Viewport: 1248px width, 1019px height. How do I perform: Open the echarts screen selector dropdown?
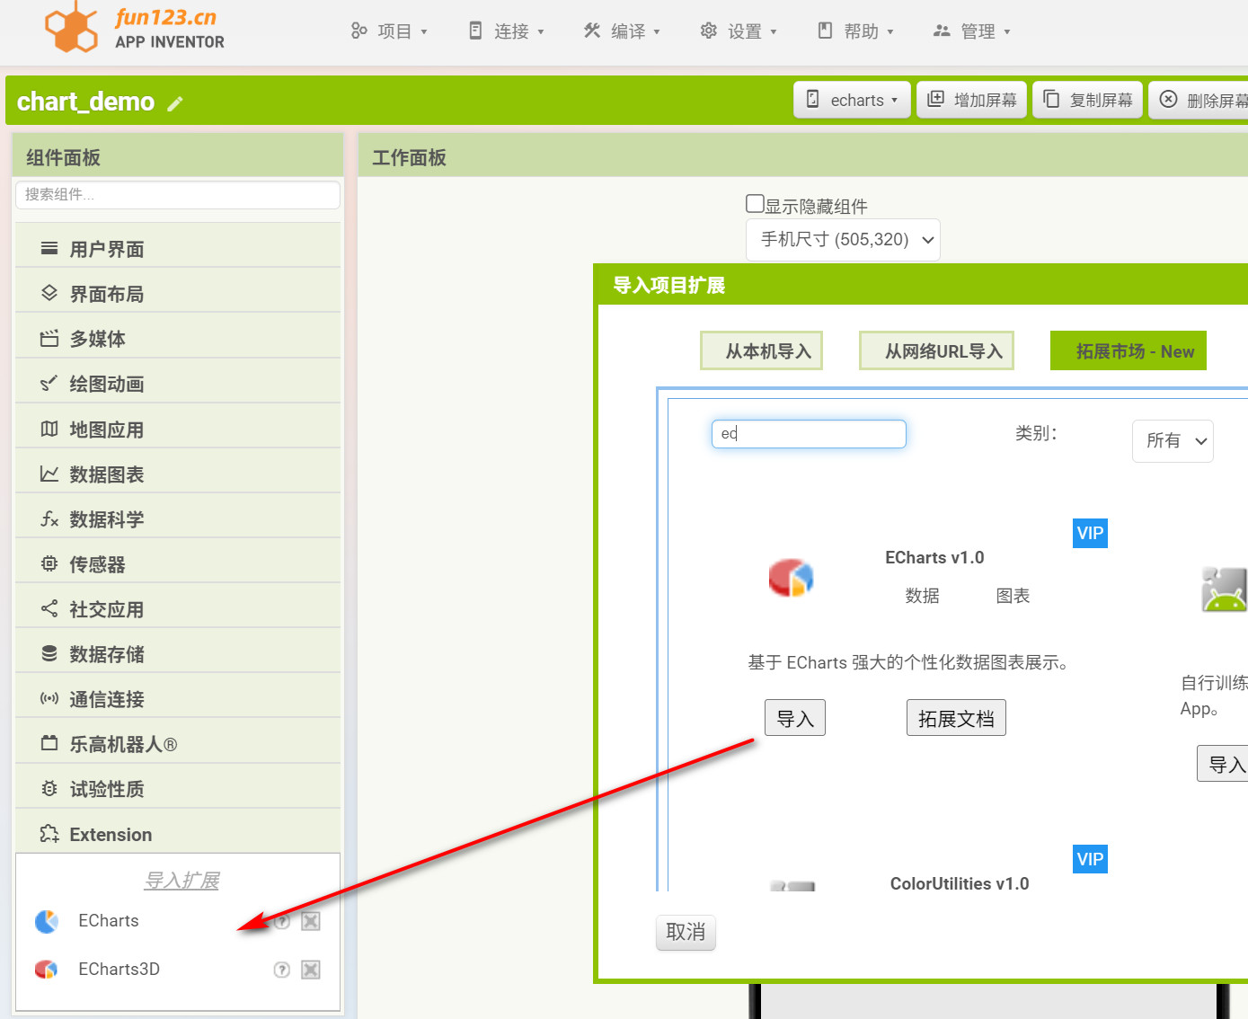pos(852,100)
